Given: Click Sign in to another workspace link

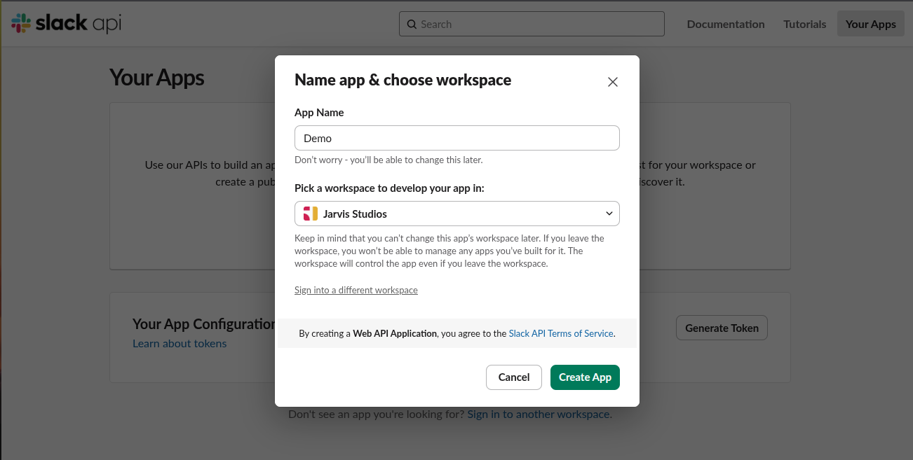Looking at the screenshot, I should coord(539,414).
